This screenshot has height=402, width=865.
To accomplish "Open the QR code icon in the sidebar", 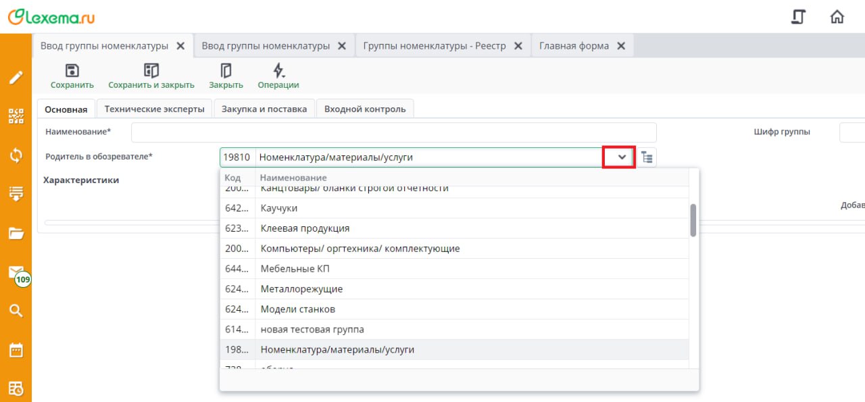I will (16, 116).
